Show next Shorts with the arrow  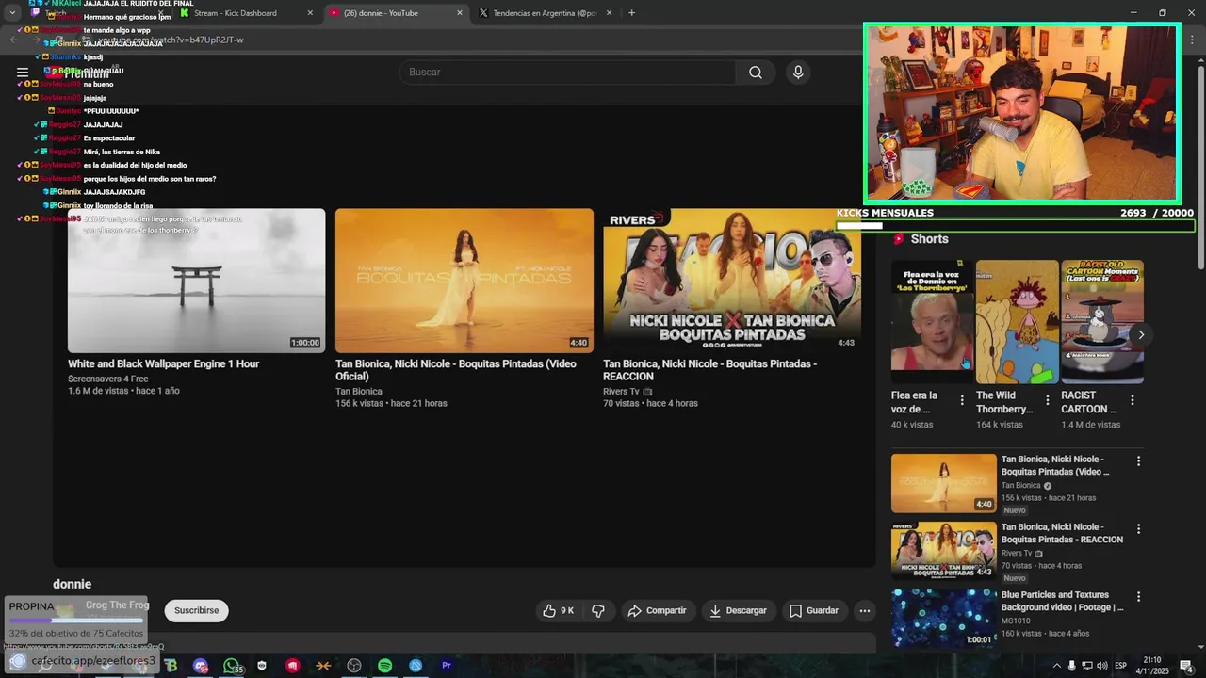1141,334
